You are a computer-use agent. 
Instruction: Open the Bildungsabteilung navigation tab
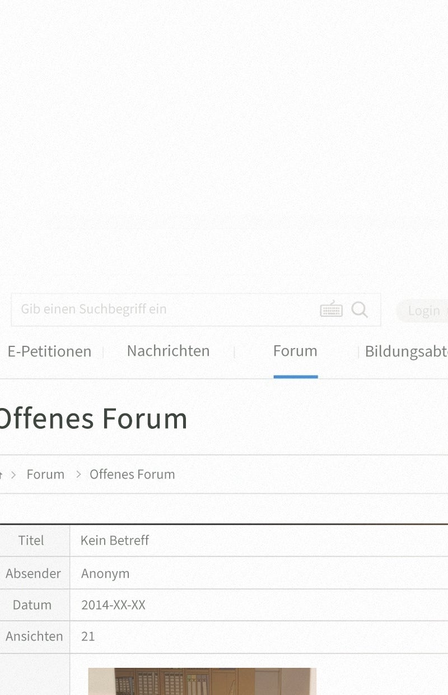(406, 351)
